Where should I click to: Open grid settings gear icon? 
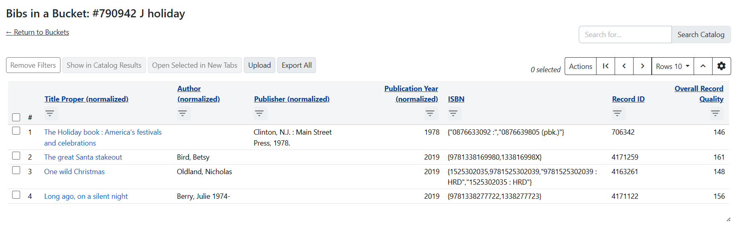721,66
